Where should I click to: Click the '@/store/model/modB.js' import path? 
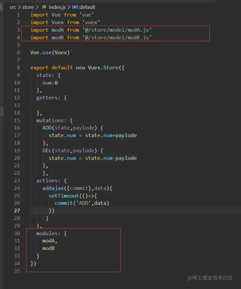[117, 37]
